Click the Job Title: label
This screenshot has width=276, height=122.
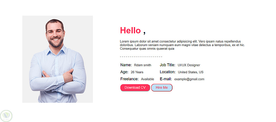point(167,65)
